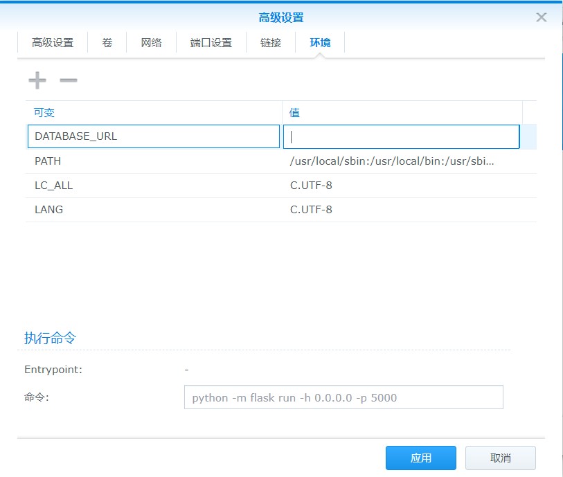Apply changes with the 应用 button
Viewport: 563px width, 477px height.
pyautogui.click(x=420, y=458)
